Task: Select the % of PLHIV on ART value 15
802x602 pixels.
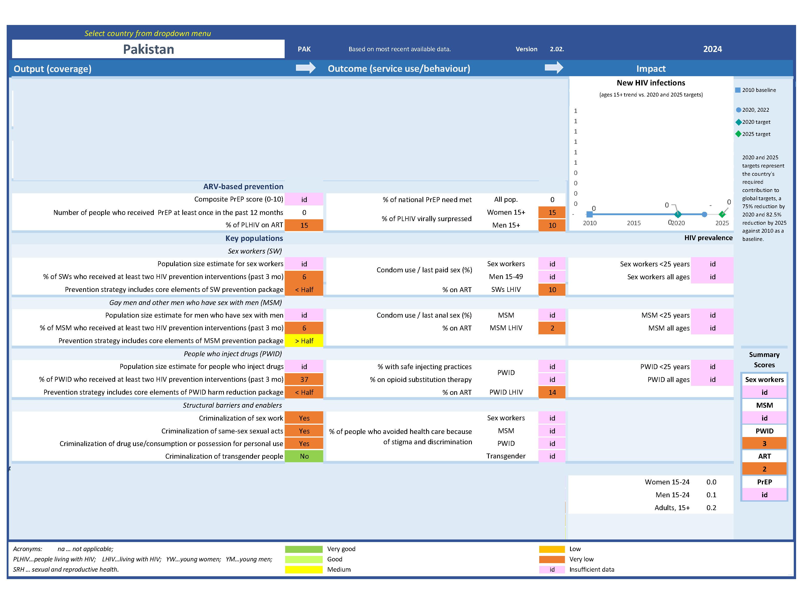Action: [304, 225]
